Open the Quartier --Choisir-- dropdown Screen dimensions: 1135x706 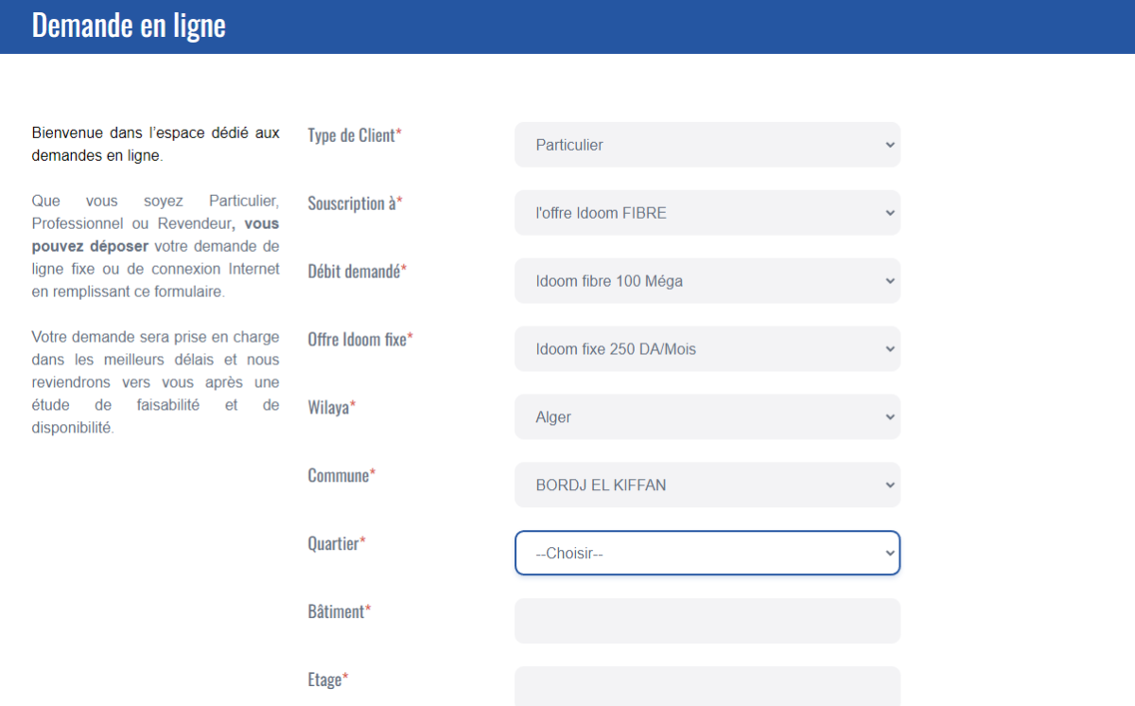(x=707, y=554)
